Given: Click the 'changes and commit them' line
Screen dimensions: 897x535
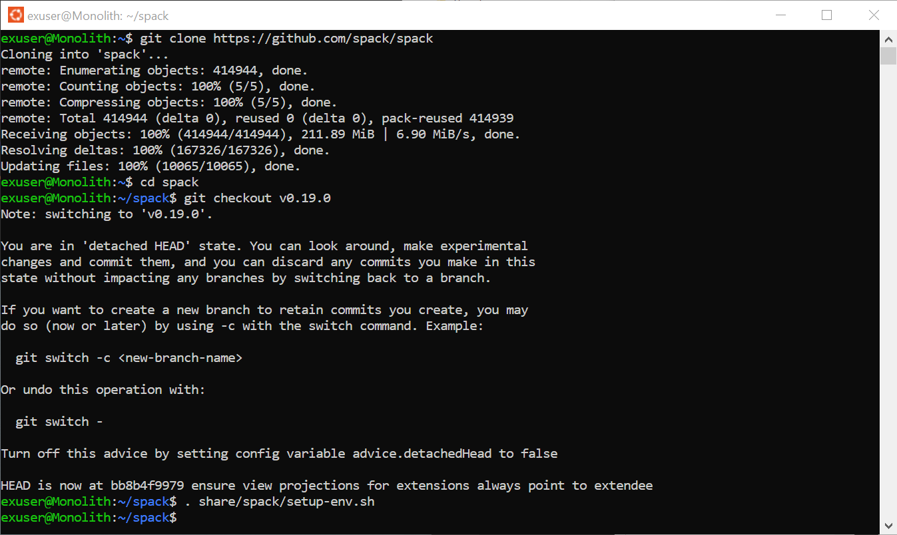Looking at the screenshot, I should coord(268,262).
